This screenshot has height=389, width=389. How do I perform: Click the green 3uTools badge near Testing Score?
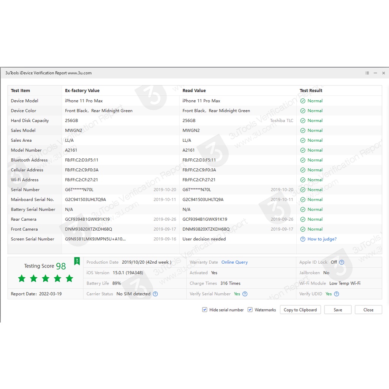tap(77, 261)
